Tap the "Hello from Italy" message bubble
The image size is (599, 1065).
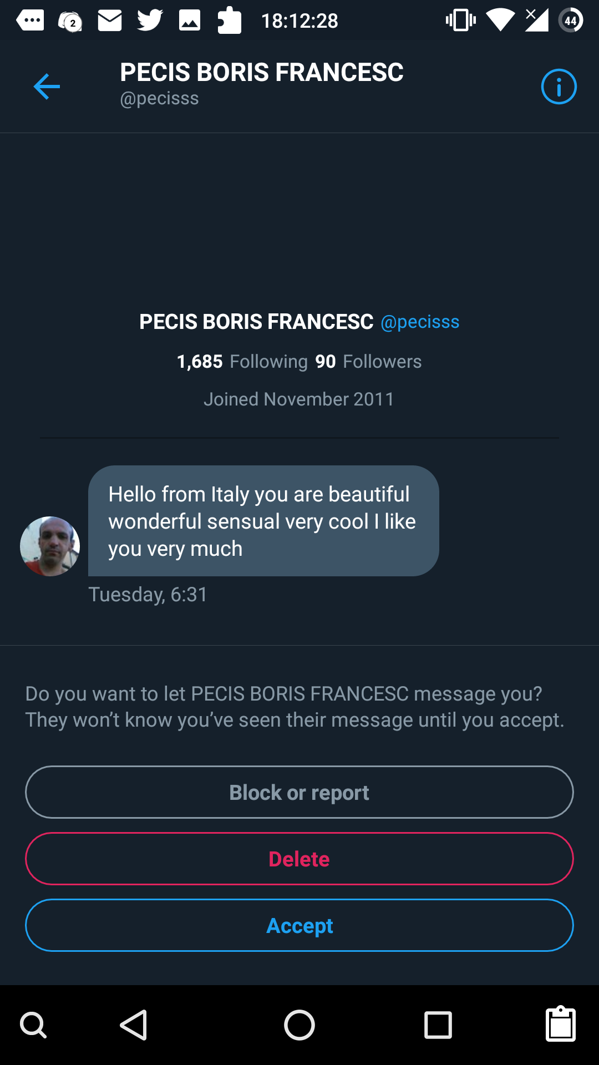point(263,521)
